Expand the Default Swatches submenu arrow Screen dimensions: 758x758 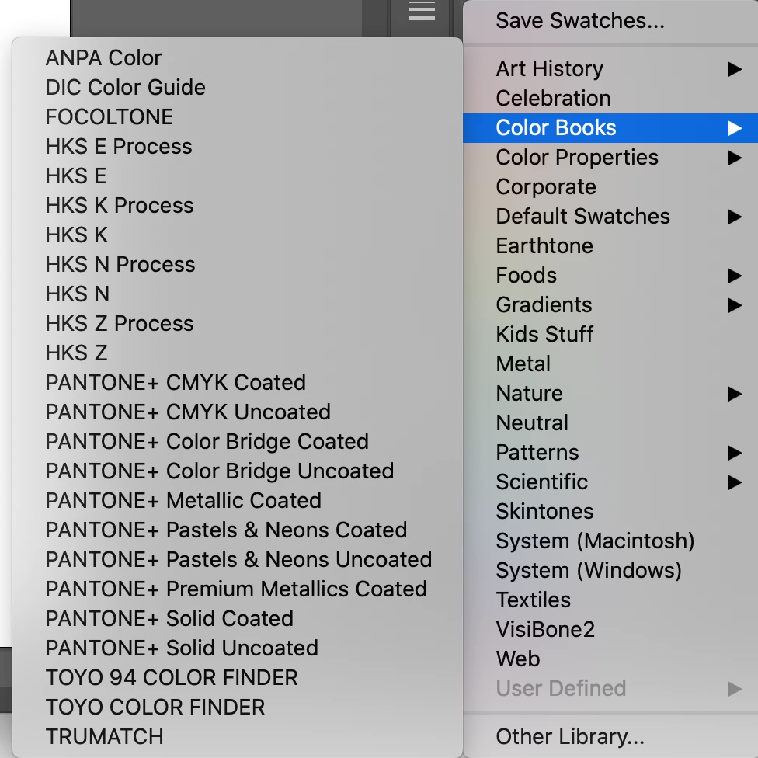[x=735, y=217]
